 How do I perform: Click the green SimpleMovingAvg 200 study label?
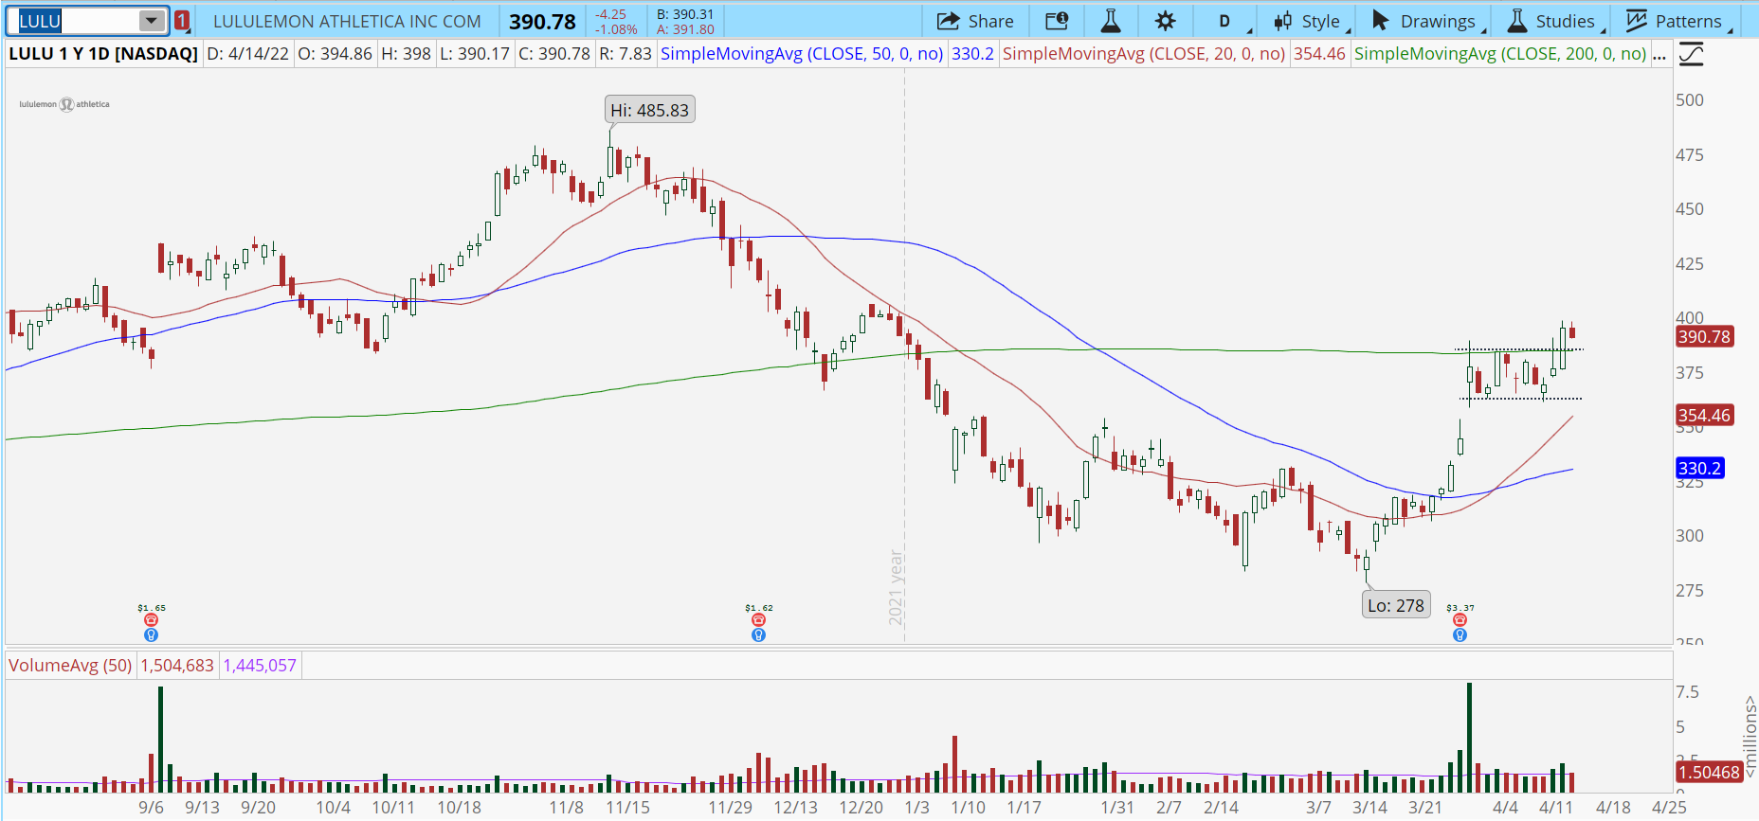1500,54
